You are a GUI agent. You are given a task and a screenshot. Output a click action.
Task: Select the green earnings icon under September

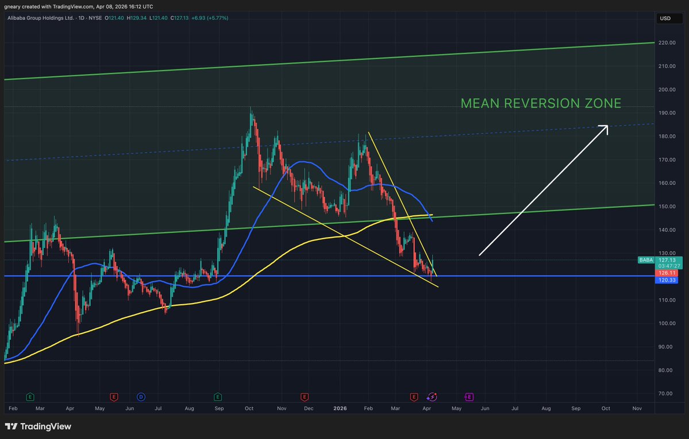(x=218, y=396)
